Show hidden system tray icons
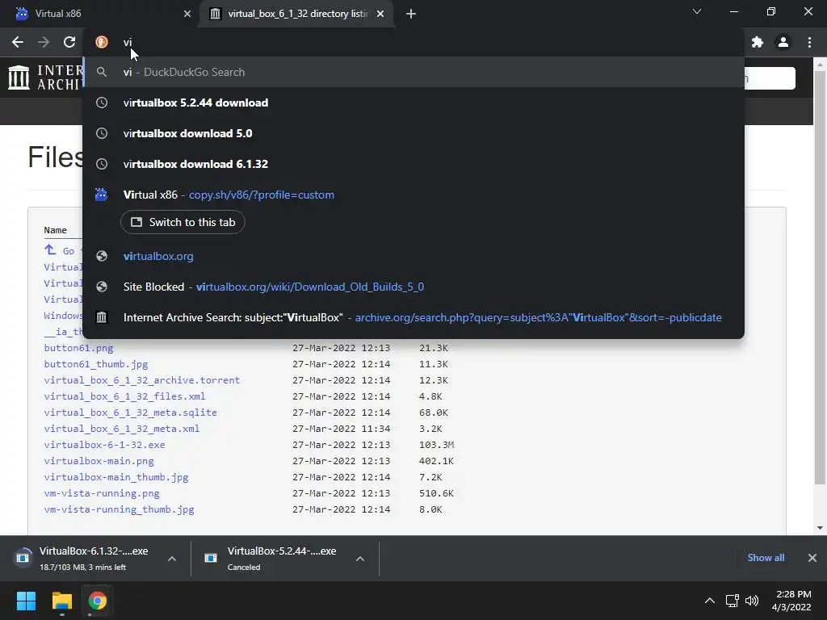 [710, 601]
